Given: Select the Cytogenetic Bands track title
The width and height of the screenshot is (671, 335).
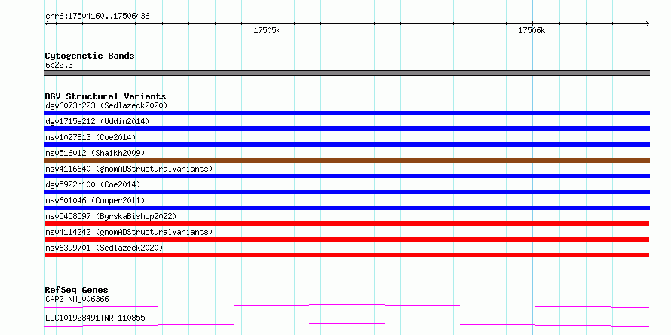Looking at the screenshot, I should pos(90,56).
